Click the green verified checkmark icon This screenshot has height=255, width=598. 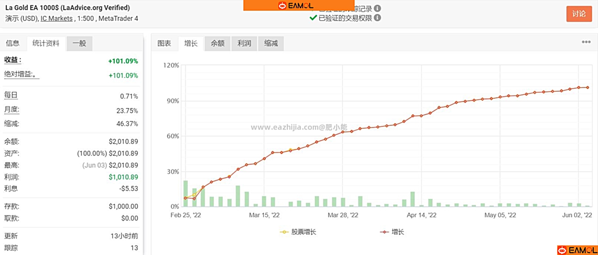point(313,17)
